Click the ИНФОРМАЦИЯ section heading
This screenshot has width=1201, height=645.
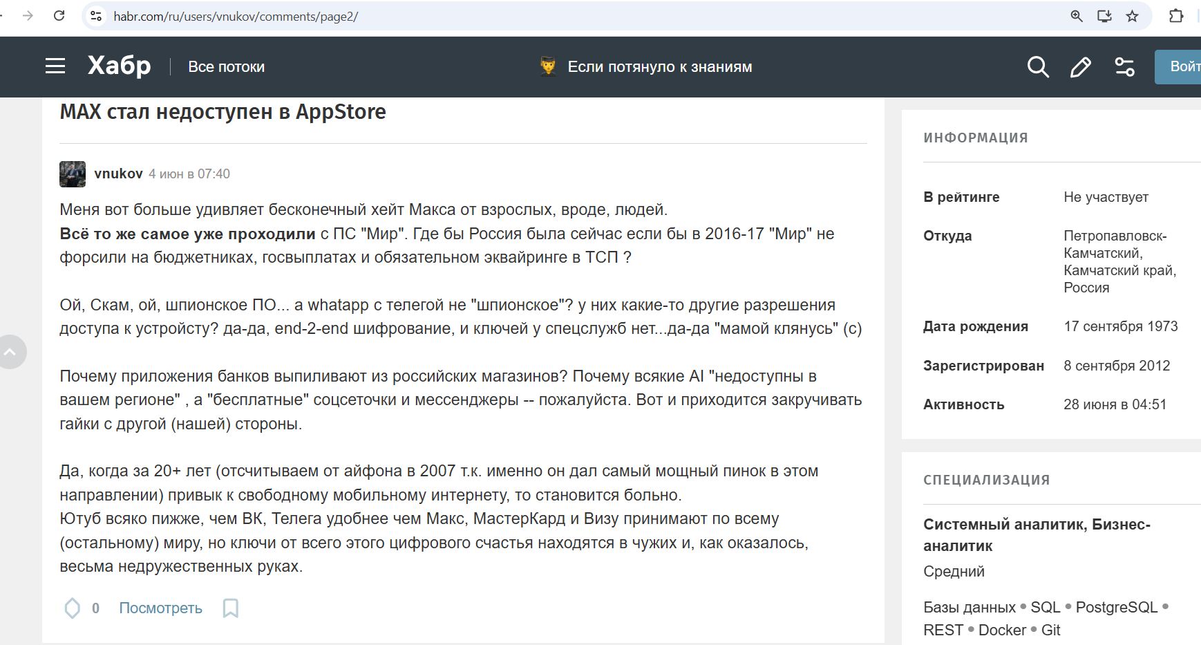tap(976, 138)
